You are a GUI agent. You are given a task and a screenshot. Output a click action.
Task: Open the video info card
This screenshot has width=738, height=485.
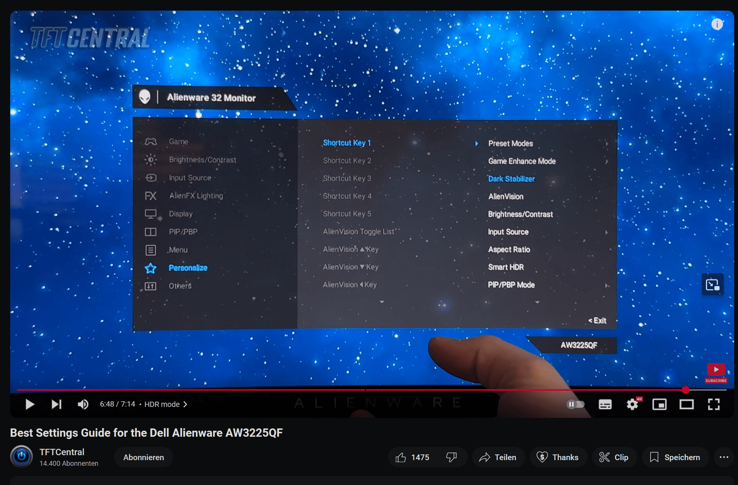pos(717,24)
